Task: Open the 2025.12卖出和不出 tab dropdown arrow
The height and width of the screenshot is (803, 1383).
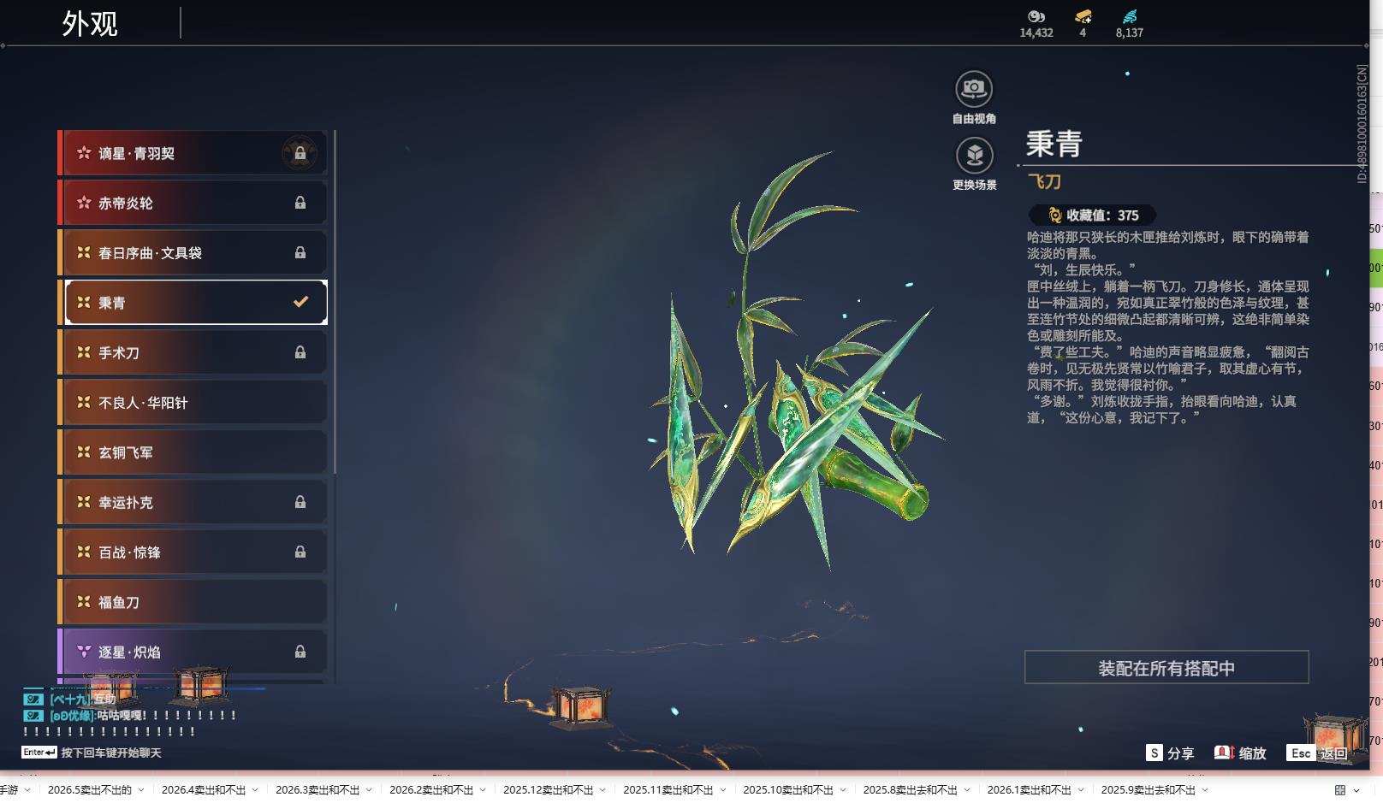Action: tap(603, 790)
